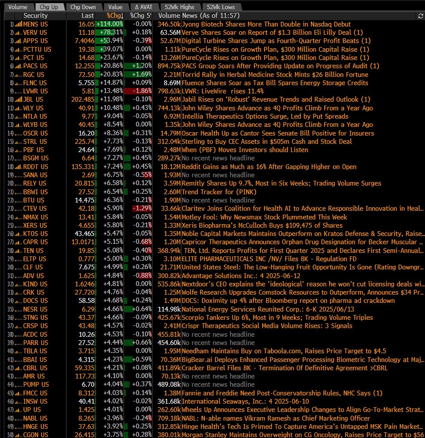425x438 pixels.
Task: Click the 63.56M volume cell for VERV
Action: click(x=171, y=33)
